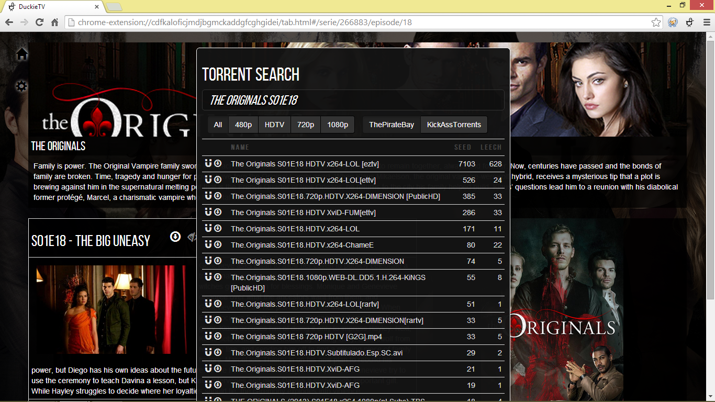Edit the search query THE ORIGINALS S01E18
Viewport: 715px width, 402px height.
click(x=353, y=100)
